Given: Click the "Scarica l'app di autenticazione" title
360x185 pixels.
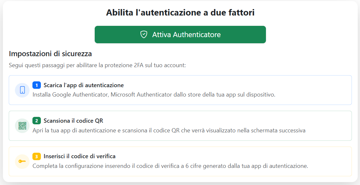Looking at the screenshot, I should (x=84, y=85).
